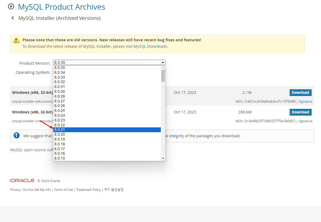Select version 8.0.34 in the list

pyautogui.click(x=107, y=72)
